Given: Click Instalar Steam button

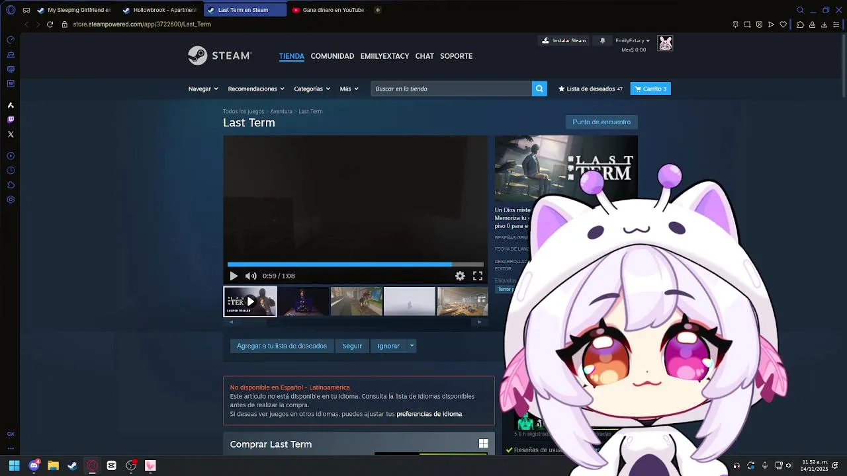Looking at the screenshot, I should (564, 40).
